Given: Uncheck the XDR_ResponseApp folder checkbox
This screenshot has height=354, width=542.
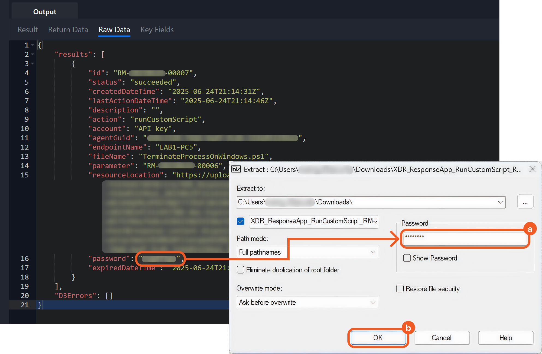Looking at the screenshot, I should click(240, 221).
